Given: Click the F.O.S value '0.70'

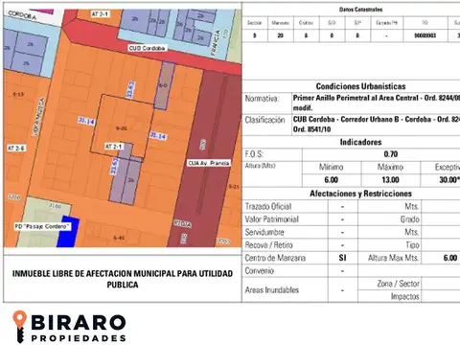Looking at the screenshot, I should tap(391, 154).
